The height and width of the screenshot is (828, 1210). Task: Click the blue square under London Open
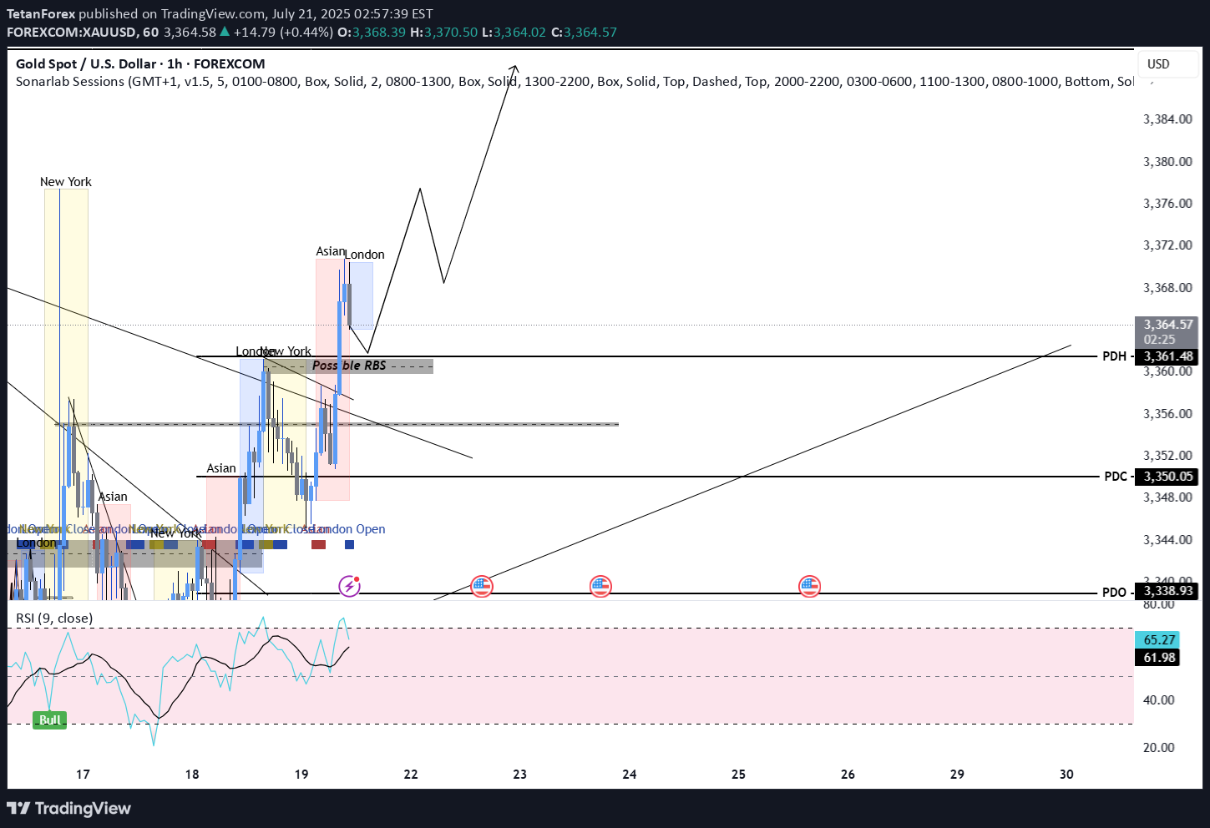coord(349,545)
